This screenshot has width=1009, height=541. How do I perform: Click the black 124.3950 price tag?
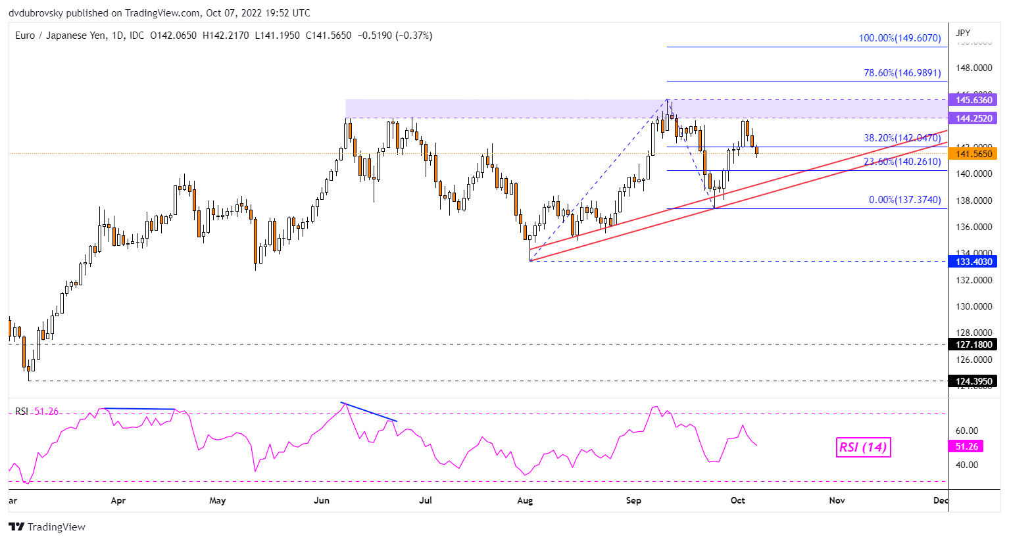point(973,381)
